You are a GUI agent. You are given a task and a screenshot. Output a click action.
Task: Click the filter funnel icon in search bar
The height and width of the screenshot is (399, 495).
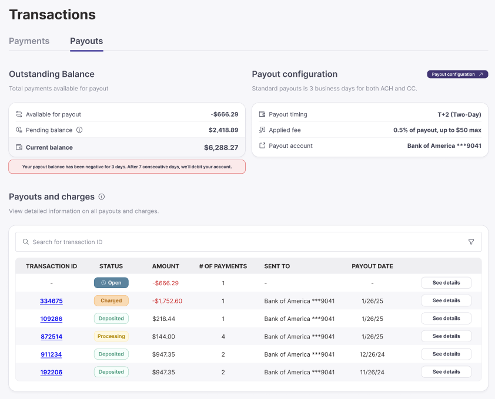coord(471,242)
